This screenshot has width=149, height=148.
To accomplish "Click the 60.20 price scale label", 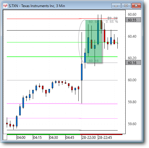I will pyautogui.click(x=132, y=58).
